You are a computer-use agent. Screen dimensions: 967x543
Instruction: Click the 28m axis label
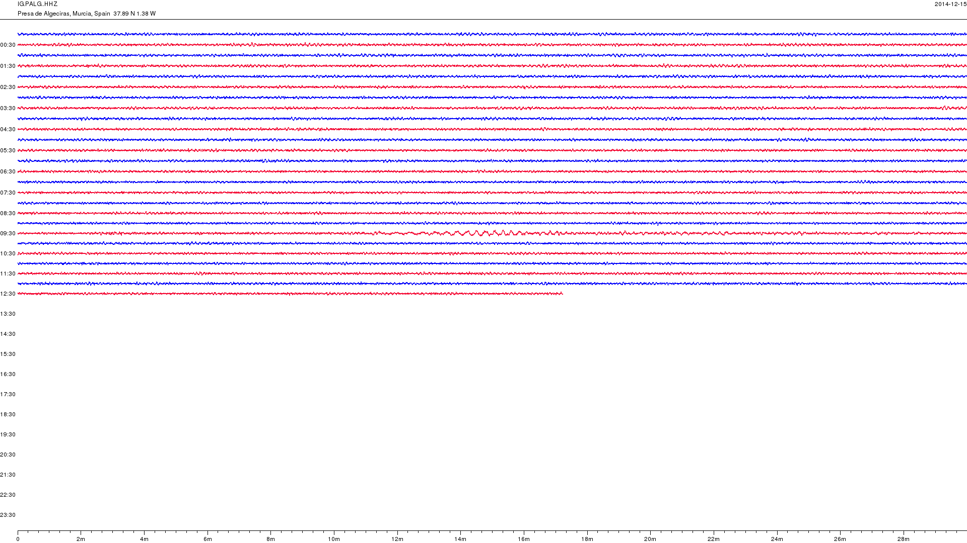click(x=904, y=539)
